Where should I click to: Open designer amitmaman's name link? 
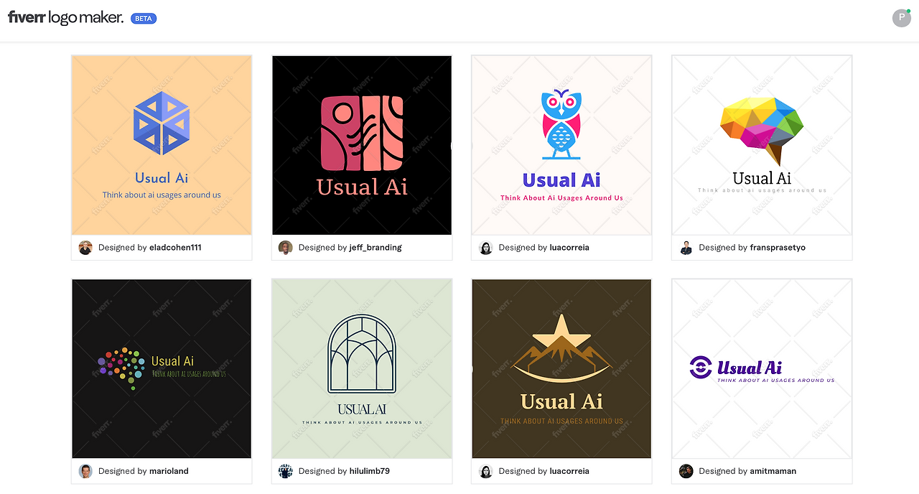773,471
